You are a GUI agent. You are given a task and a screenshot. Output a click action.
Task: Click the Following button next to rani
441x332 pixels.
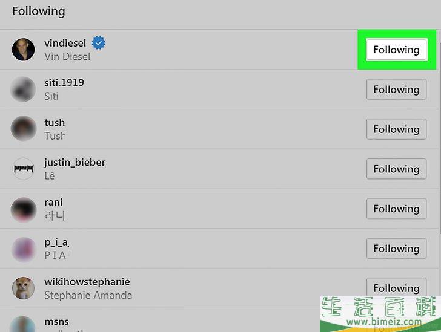[x=396, y=209]
